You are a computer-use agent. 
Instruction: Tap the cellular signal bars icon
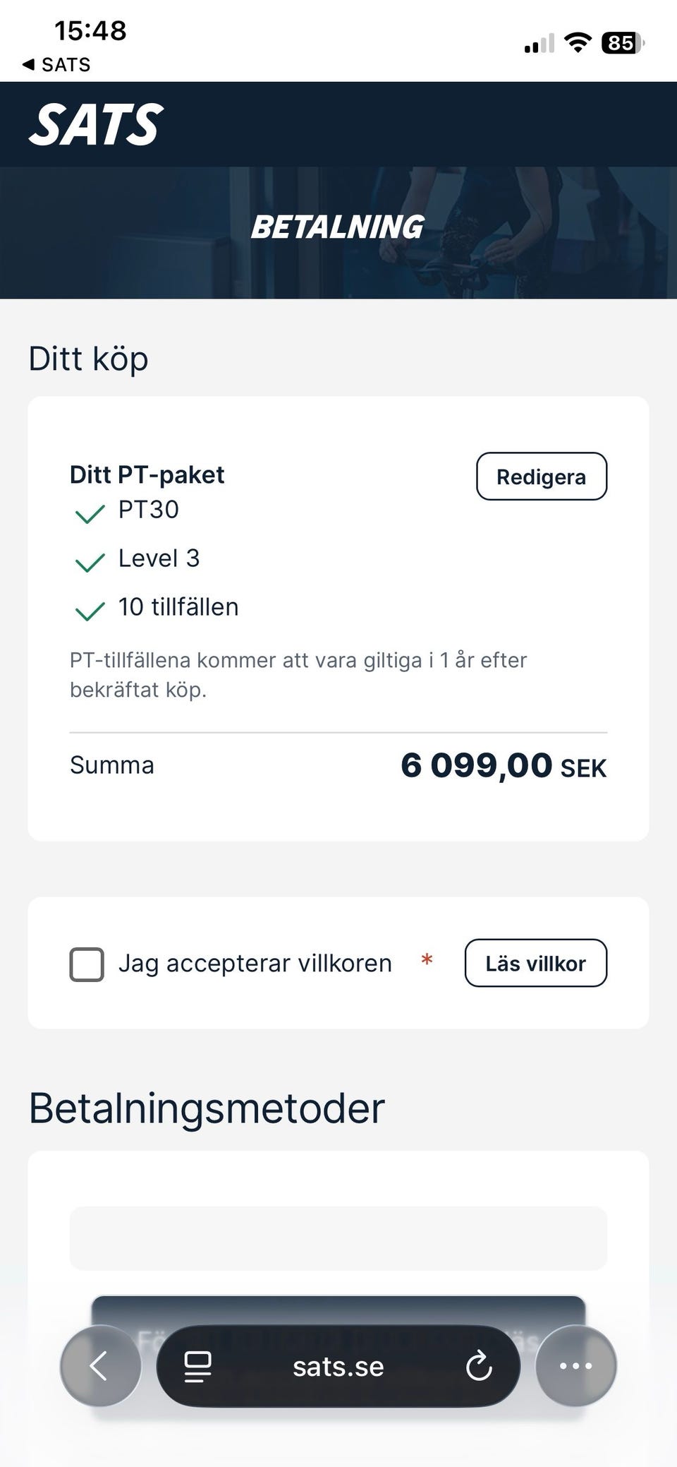pyautogui.click(x=539, y=44)
